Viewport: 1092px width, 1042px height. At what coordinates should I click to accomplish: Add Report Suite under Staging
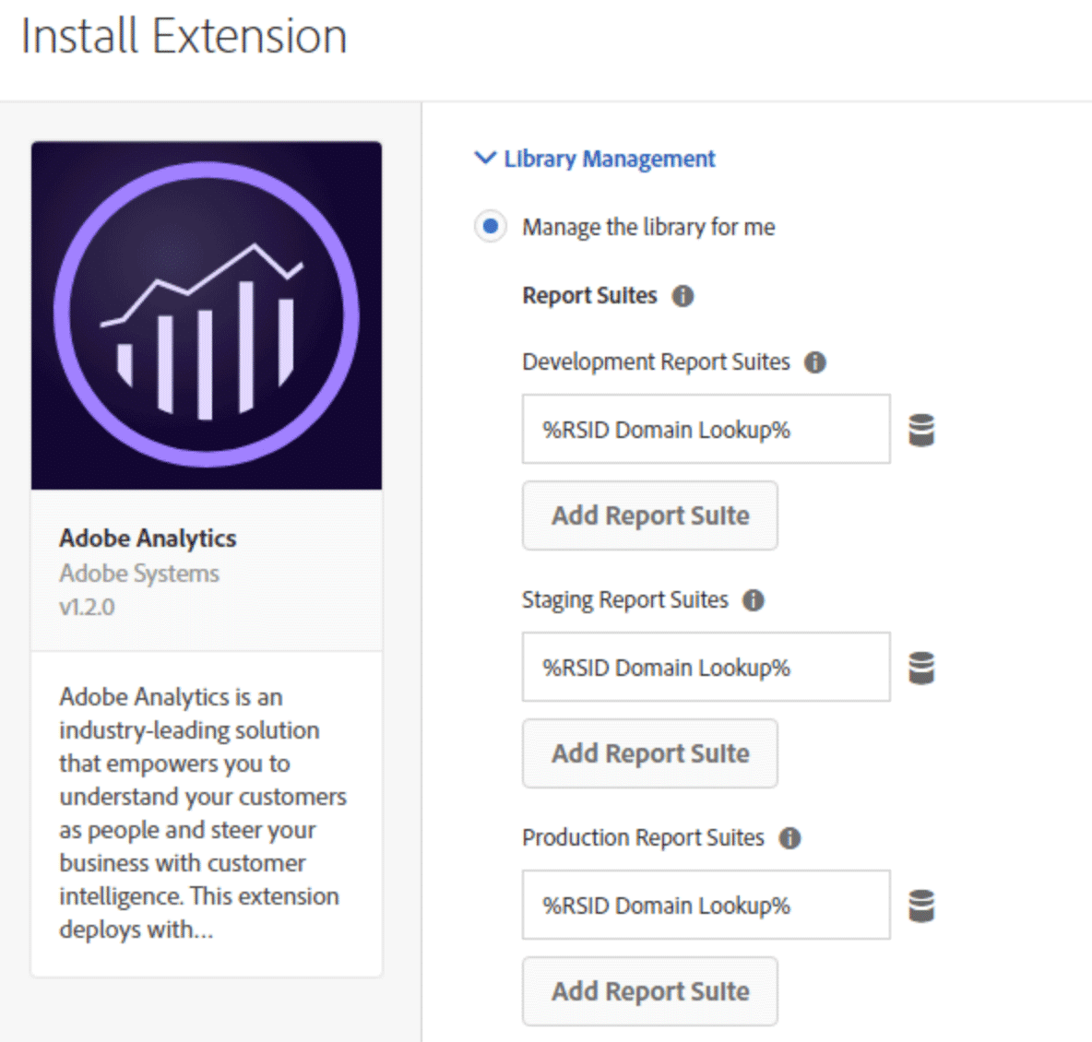(x=650, y=753)
